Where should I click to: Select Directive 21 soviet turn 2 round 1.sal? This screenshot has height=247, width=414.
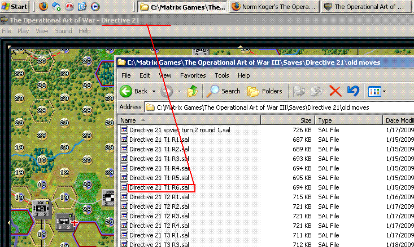[180, 130]
